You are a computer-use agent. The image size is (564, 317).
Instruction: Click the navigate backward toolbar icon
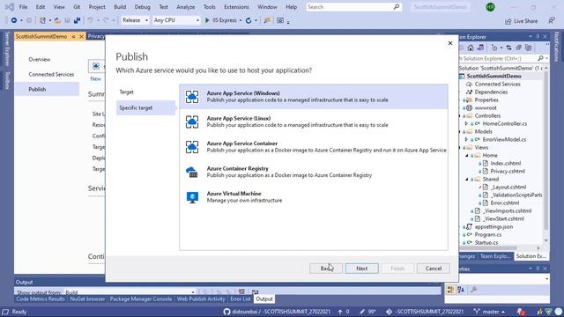pyautogui.click(x=14, y=20)
